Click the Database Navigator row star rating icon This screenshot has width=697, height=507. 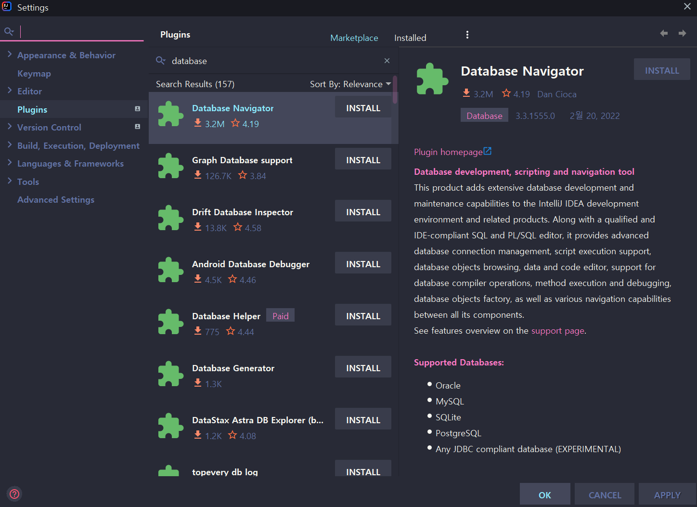pos(235,123)
